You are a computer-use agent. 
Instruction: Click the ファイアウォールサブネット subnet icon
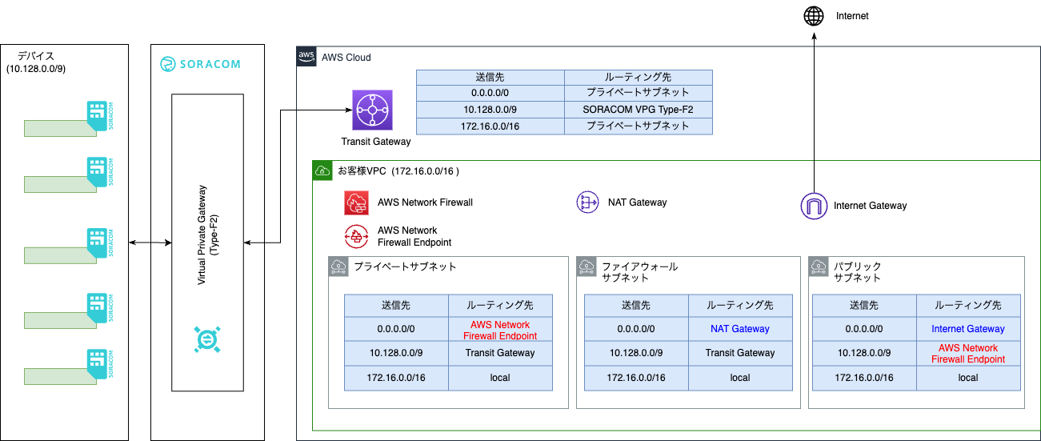click(x=586, y=267)
